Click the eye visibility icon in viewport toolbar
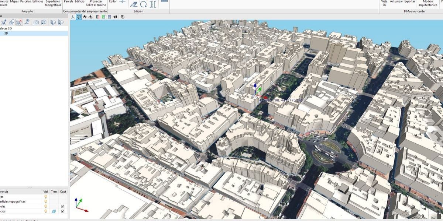 116,17
